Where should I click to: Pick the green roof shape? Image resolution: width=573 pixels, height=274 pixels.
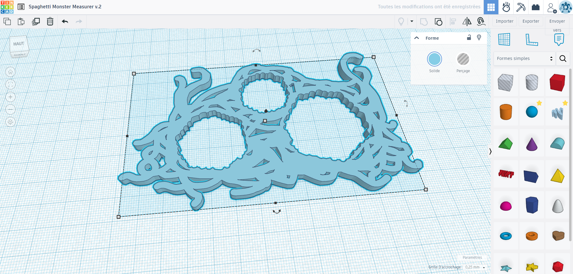pyautogui.click(x=506, y=144)
